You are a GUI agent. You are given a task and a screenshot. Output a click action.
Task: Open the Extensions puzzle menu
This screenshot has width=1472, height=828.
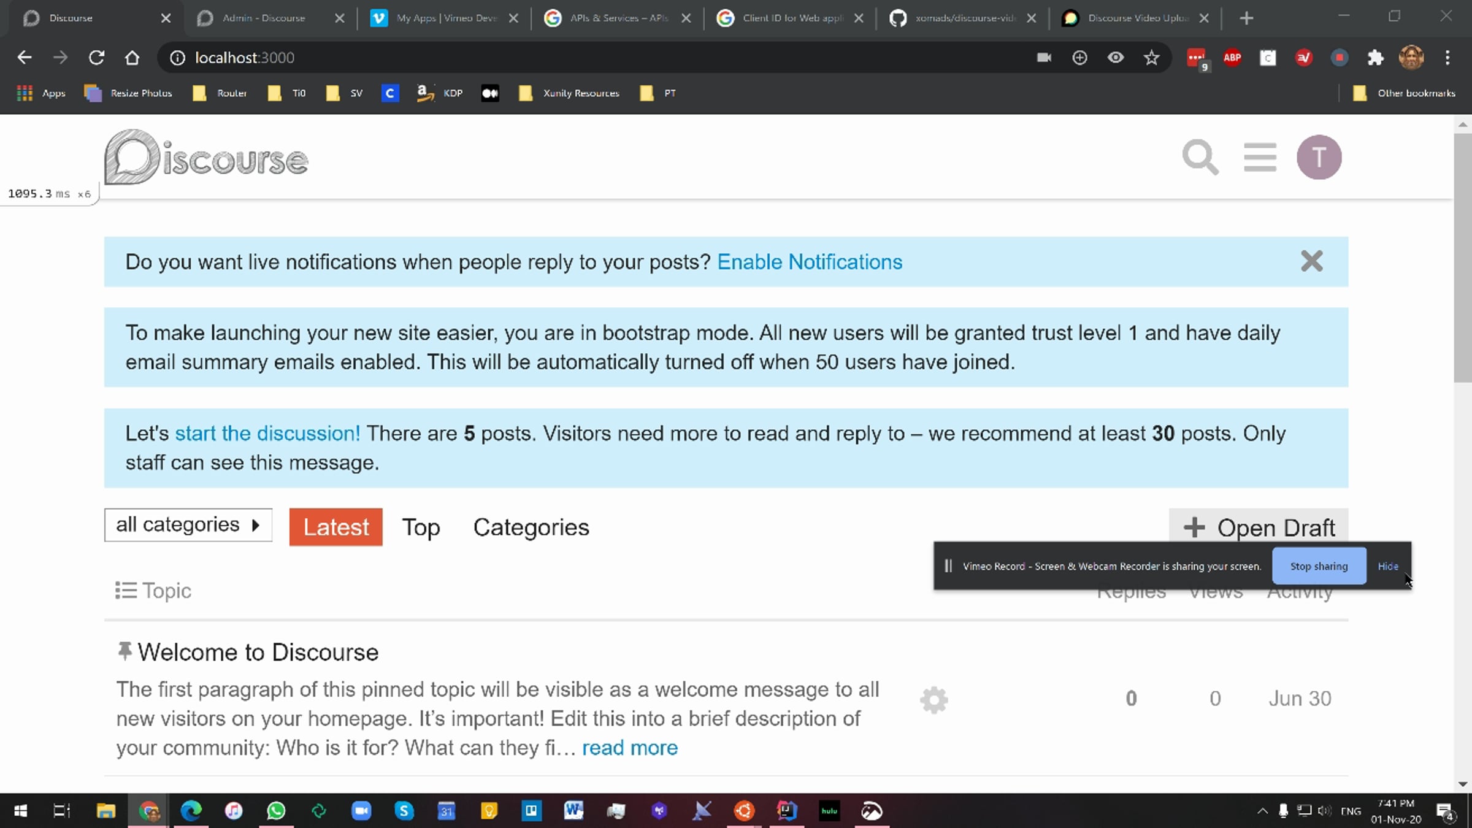[x=1376, y=58]
